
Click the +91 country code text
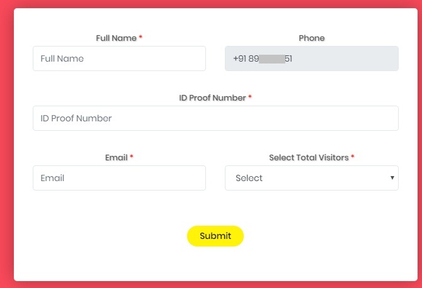(239, 59)
